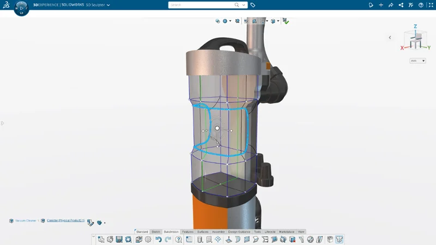Screen dimensions: 436x245
Task: Expand the 3D Sculptor app menu arrow
Action: click(x=108, y=5)
